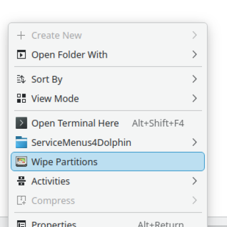Expand the ServiceMenus4Dolphin submenu chevron
Viewport: 227px width, 227px height.
click(195, 142)
